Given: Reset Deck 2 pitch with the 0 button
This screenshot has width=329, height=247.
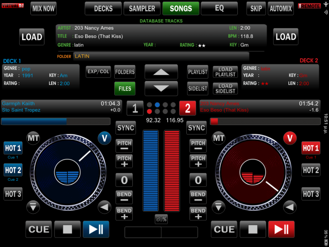Looking at the screenshot, I should coord(198,180).
